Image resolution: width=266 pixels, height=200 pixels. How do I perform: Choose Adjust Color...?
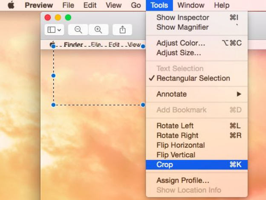pos(197,43)
